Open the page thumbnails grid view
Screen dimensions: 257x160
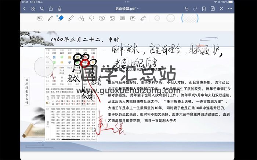click(x=33, y=8)
